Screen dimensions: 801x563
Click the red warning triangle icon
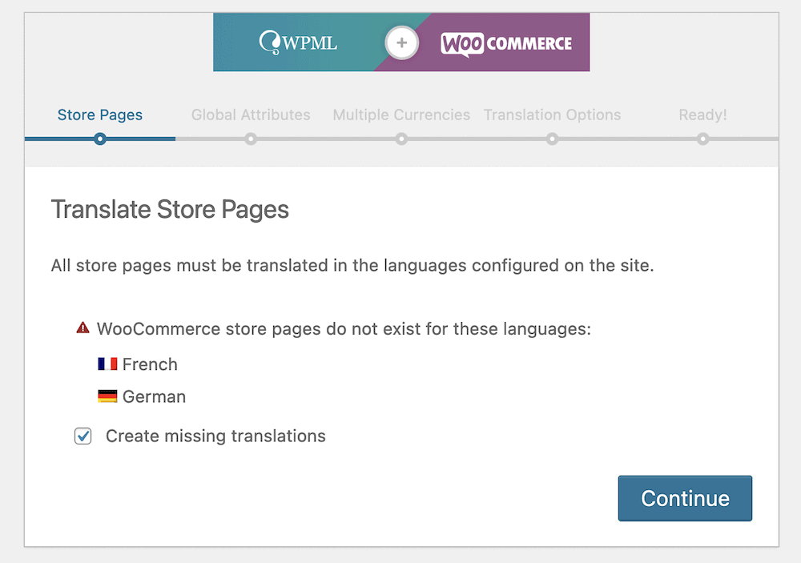point(83,328)
